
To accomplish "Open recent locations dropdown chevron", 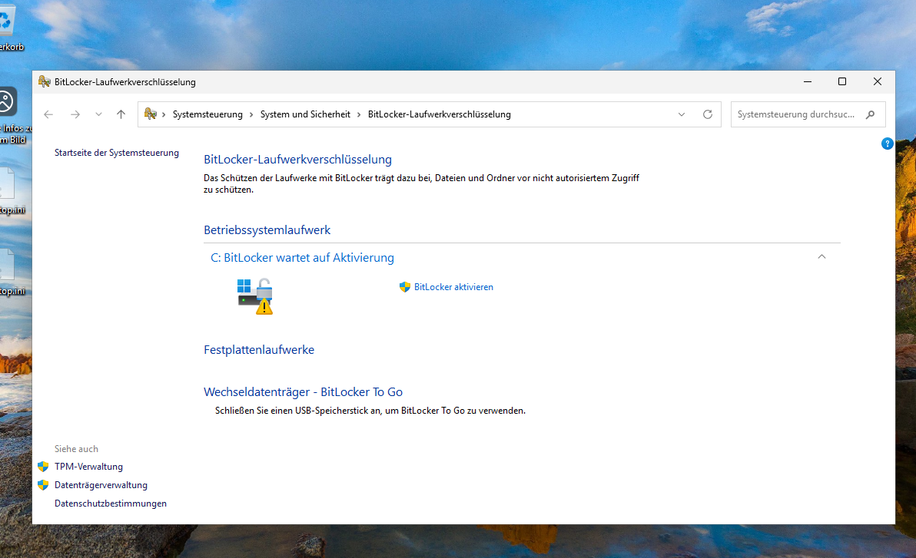I will click(x=98, y=114).
